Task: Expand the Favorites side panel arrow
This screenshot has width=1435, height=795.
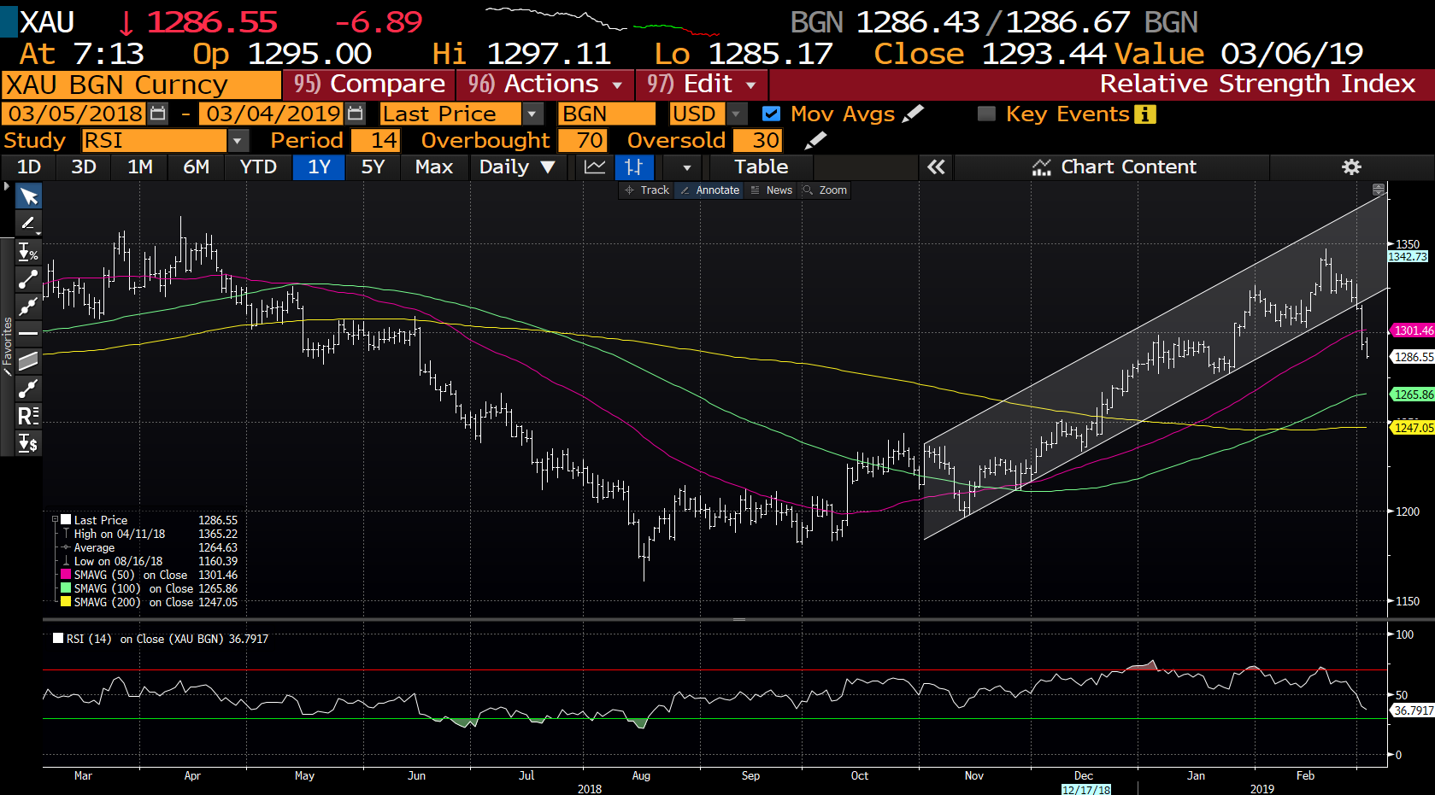Action: pyautogui.click(x=7, y=186)
